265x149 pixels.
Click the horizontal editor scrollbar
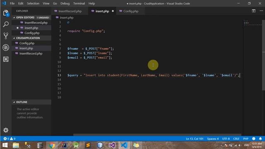click(157, 135)
